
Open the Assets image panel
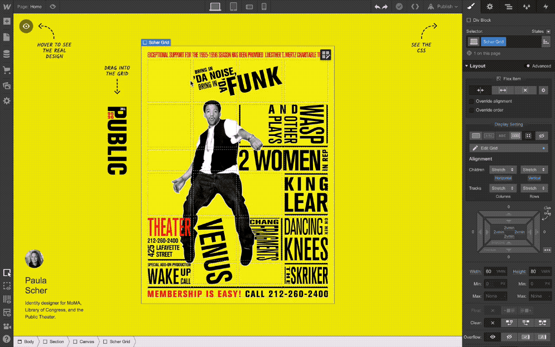click(x=7, y=86)
